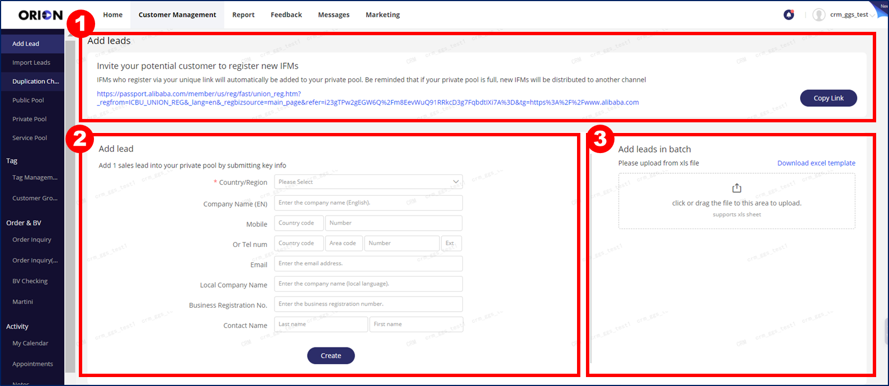Click the Area code field

343,243
